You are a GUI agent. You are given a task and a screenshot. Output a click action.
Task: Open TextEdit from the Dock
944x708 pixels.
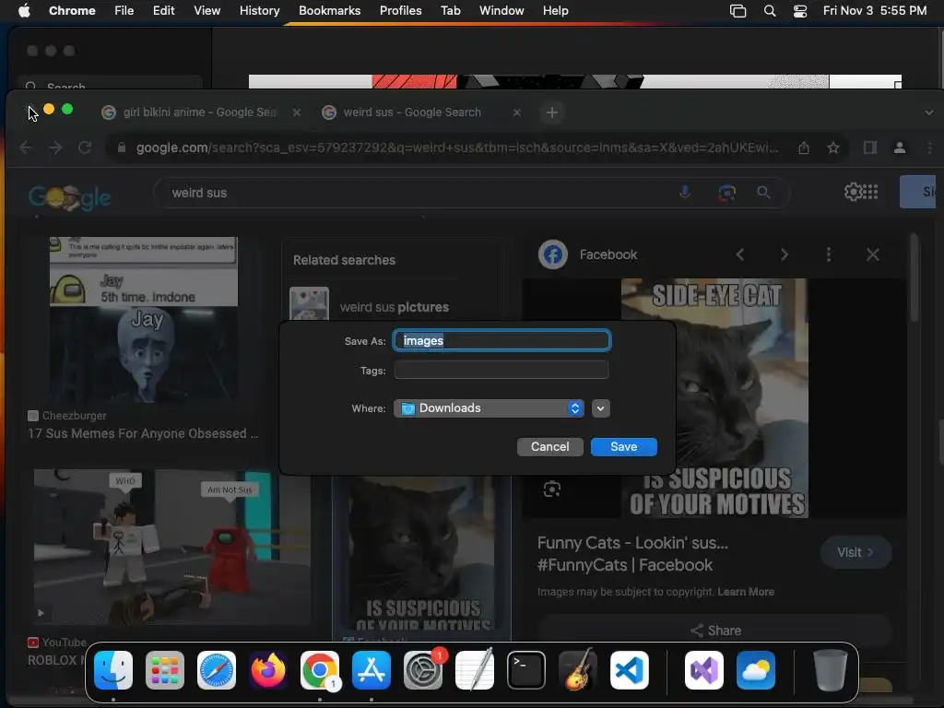475,670
